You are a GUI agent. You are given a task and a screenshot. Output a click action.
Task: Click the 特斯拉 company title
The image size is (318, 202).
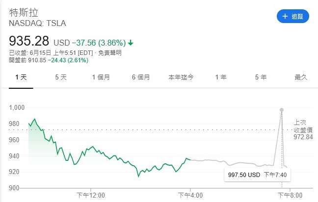(x=24, y=13)
